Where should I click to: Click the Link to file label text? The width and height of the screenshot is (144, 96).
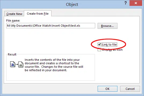tap(109, 45)
